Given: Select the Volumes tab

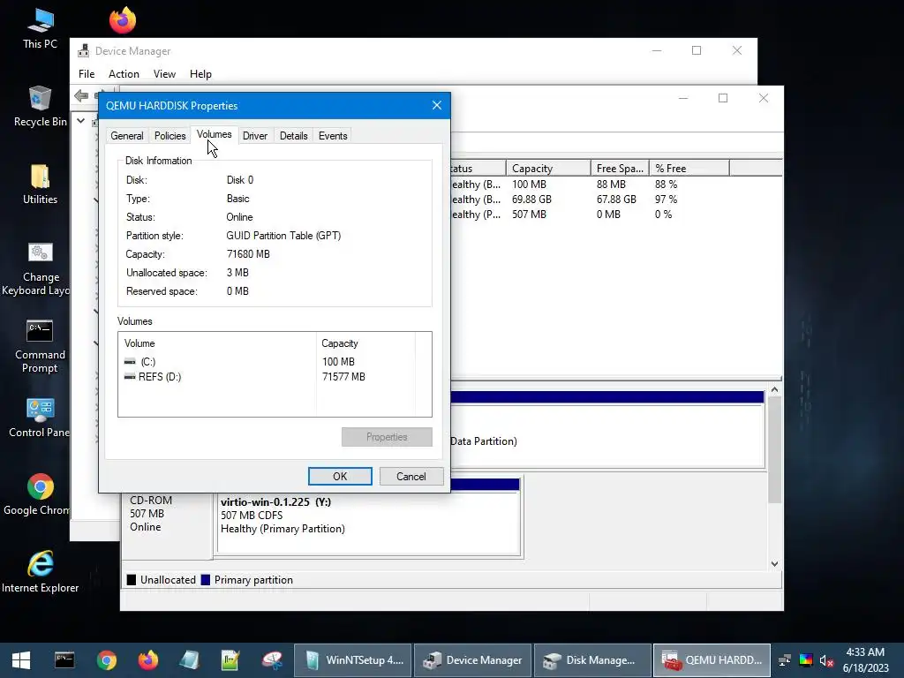Looking at the screenshot, I should [214, 134].
